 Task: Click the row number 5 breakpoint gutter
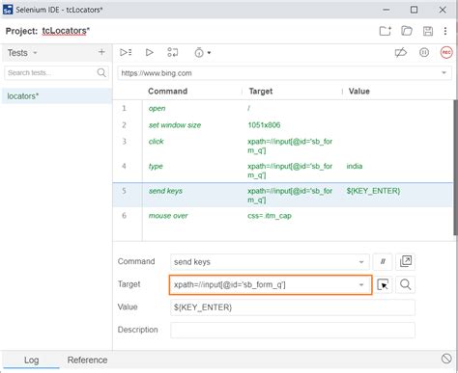124,191
